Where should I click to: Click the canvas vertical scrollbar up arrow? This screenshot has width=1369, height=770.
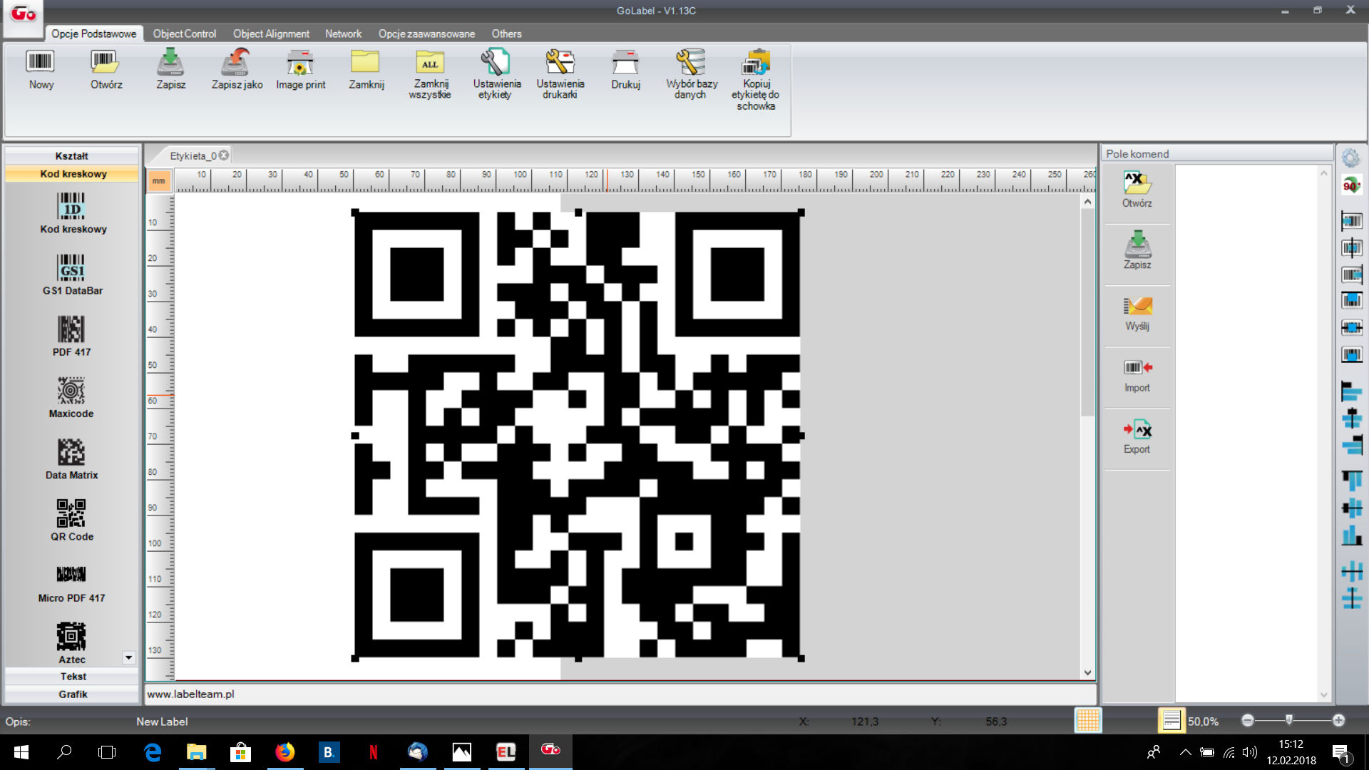tap(1087, 202)
